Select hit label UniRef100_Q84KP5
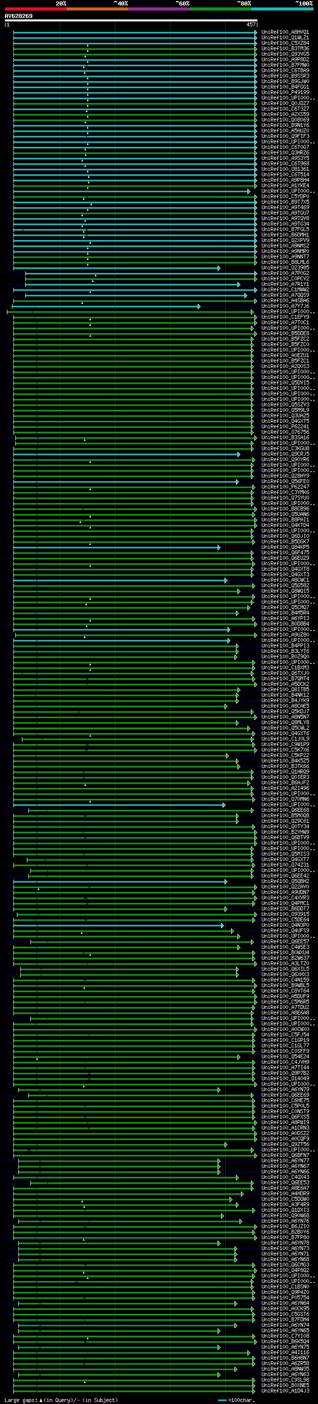 (x=285, y=547)
